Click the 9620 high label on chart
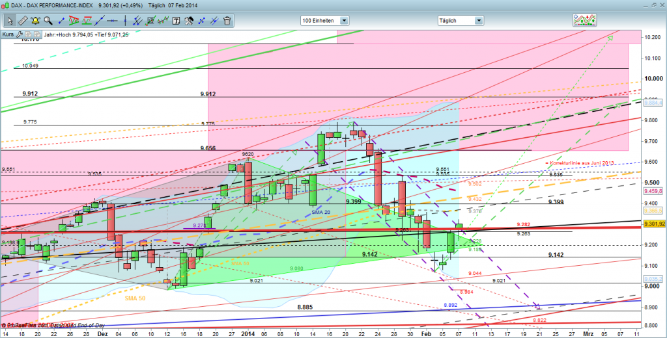 [x=248, y=153]
